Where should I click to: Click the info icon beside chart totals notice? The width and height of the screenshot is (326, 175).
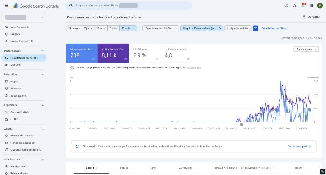(x=72, y=68)
